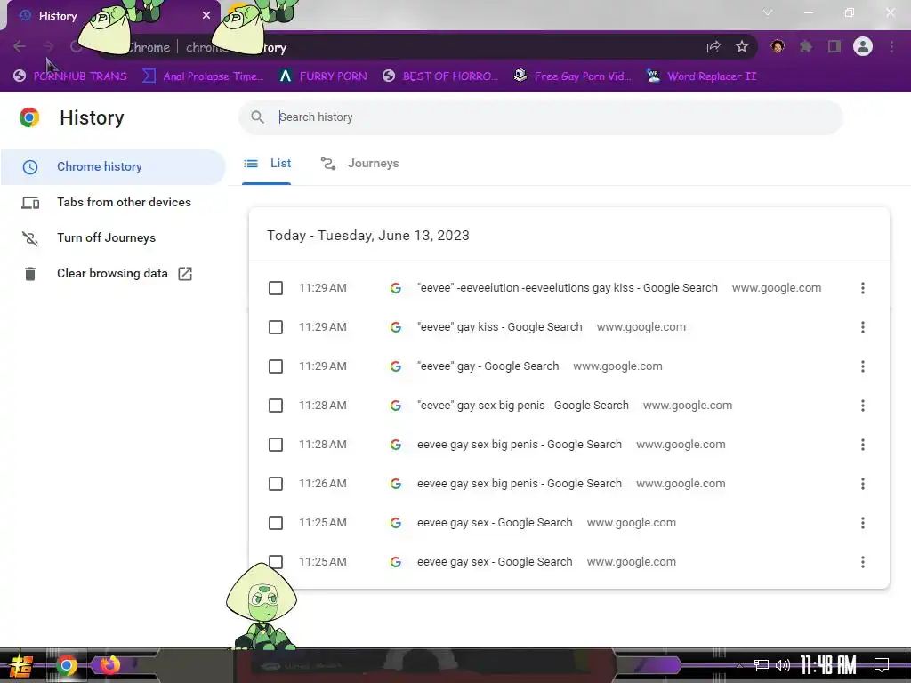The height and width of the screenshot is (683, 911).
Task: Click Google favicon on the eeveelution row
Action: click(396, 288)
